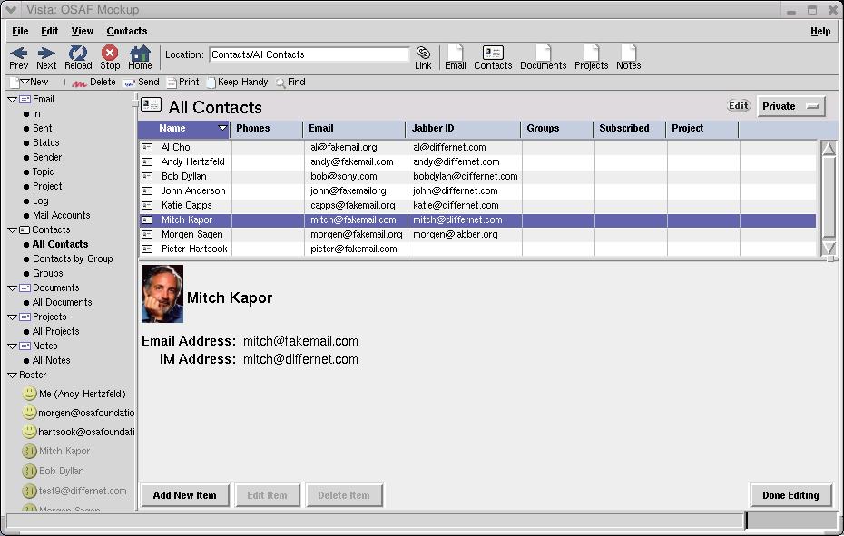844x536 pixels.
Task: Collapse the Documents tree section
Action: click(12, 287)
